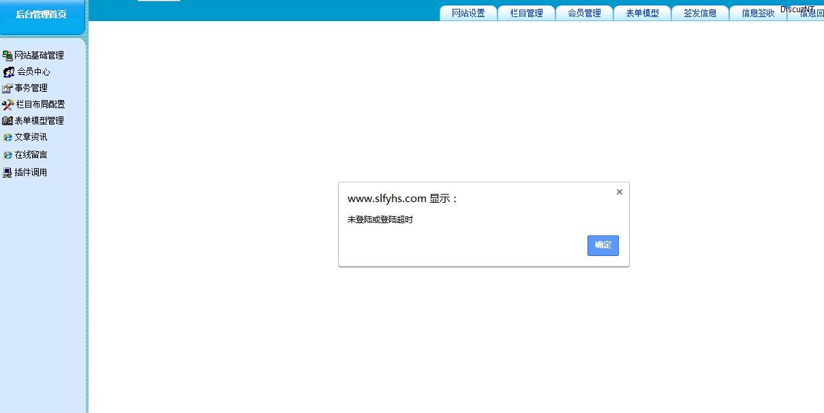Select the 会员管理 tab
This screenshot has height=413, width=824.
[x=584, y=13]
